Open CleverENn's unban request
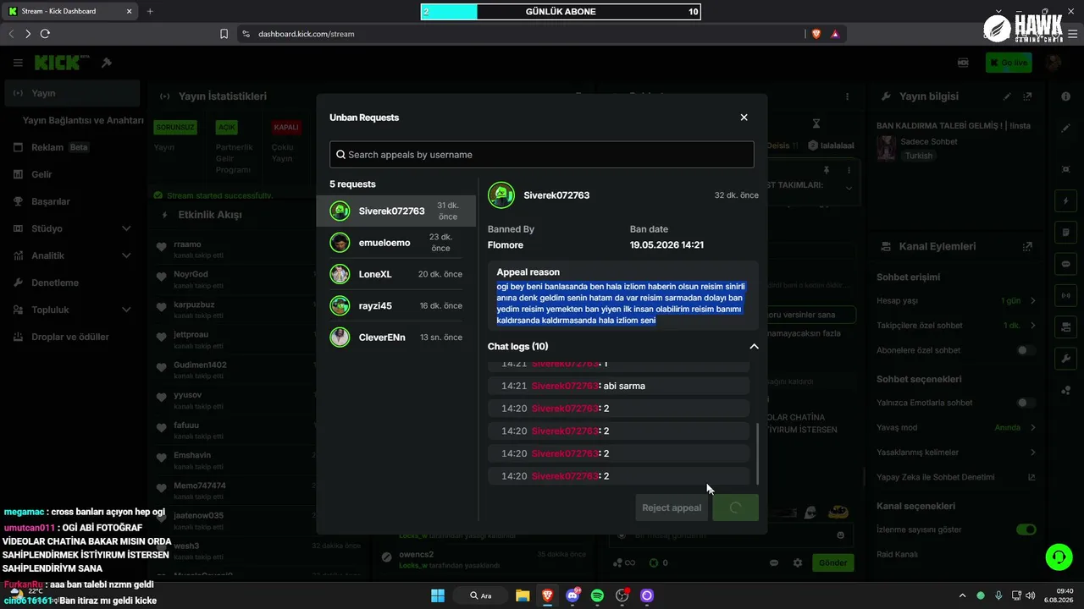1084x609 pixels. [x=396, y=337]
